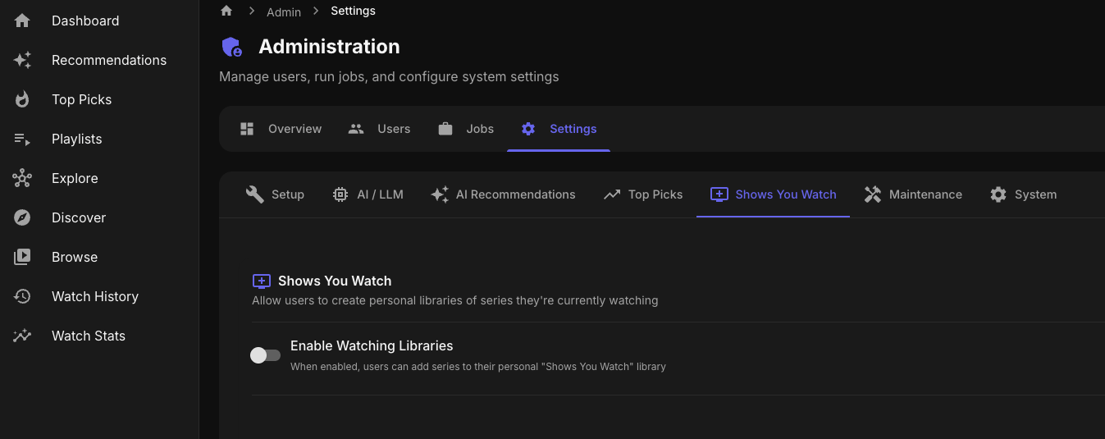Click the Dashboard home icon in sidebar
This screenshot has width=1105, height=439.
click(22, 21)
